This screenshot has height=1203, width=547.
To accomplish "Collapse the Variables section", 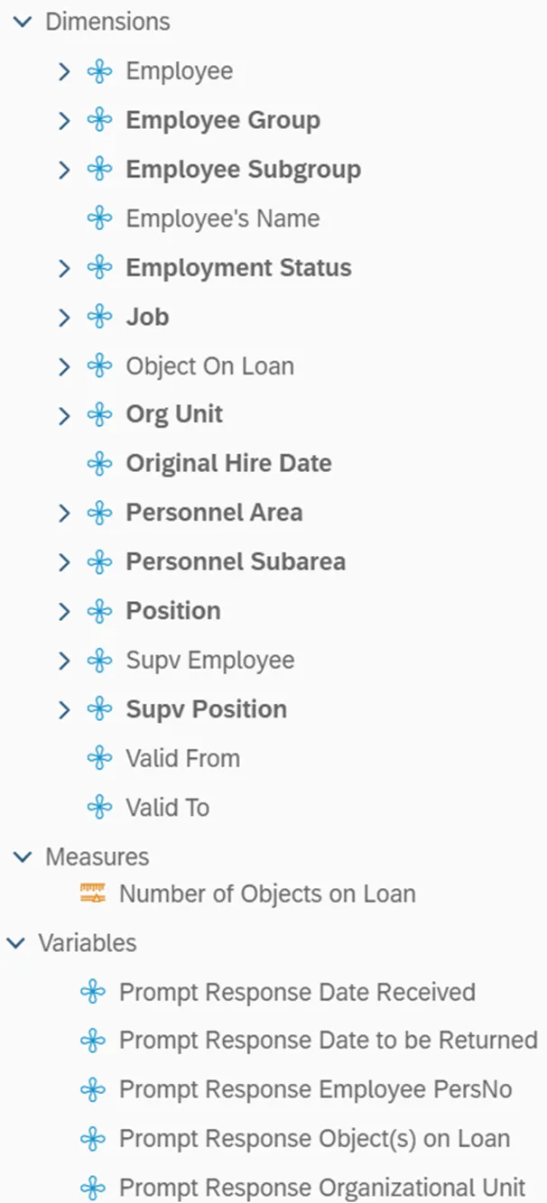I will coord(16,943).
